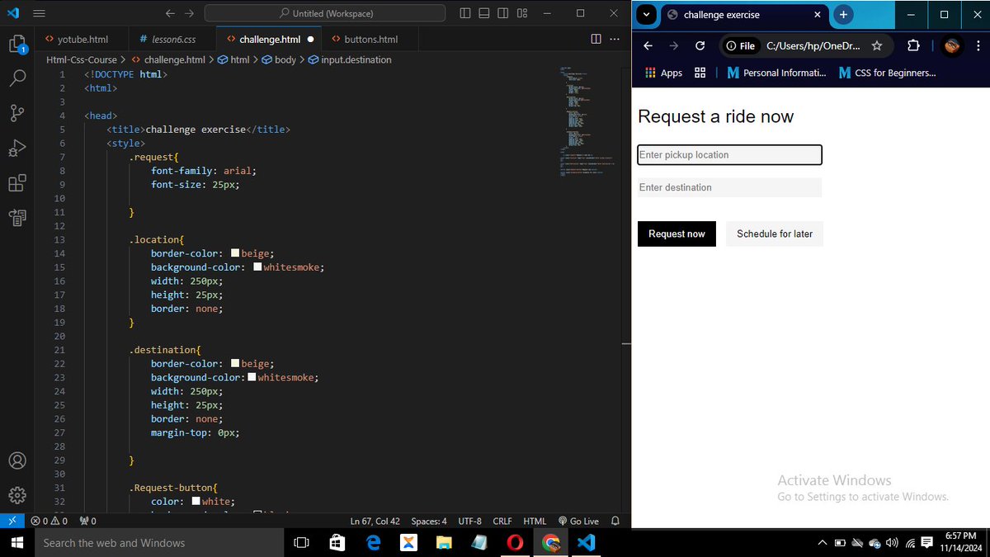This screenshot has width=990, height=557.
Task: Toggle the notifications bell in the status bar
Action: point(615,521)
